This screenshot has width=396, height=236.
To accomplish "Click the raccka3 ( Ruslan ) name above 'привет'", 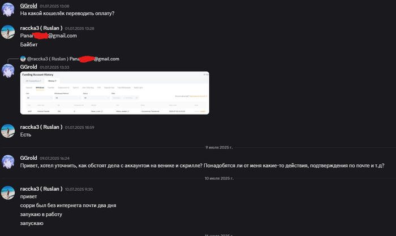I will [x=41, y=189].
